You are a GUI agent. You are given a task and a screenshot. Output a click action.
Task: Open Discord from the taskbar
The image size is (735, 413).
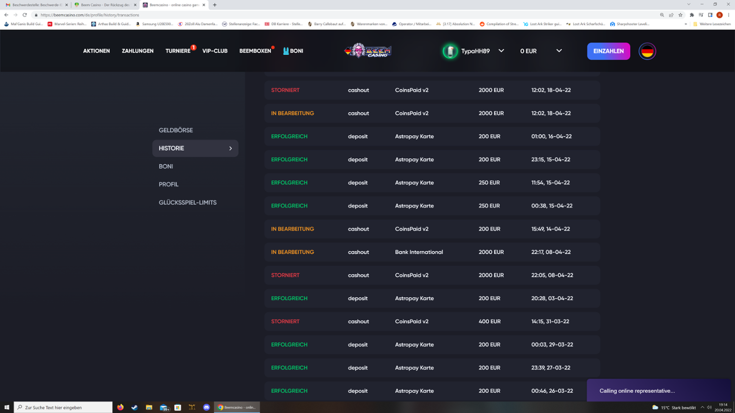pyautogui.click(x=206, y=407)
